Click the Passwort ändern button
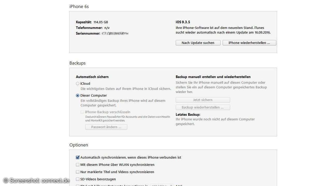Image resolution: width=311 pixels, height=186 pixels. 106,127
